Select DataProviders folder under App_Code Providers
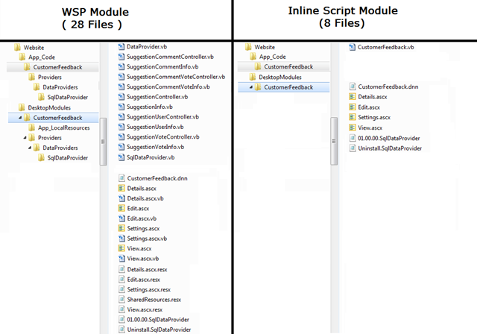The width and height of the screenshot is (477, 334). (x=60, y=87)
